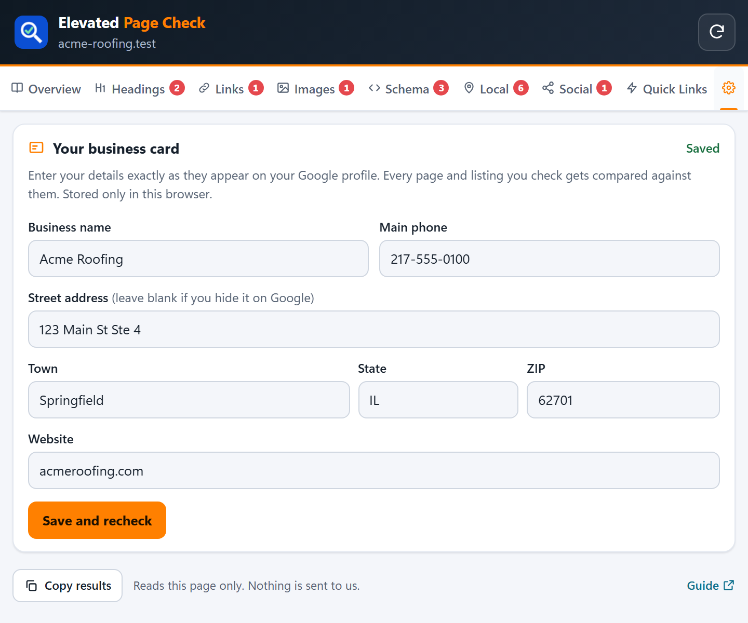This screenshot has width=748, height=623.
Task: Click the acme-roofing.test domain text
Action: point(107,44)
